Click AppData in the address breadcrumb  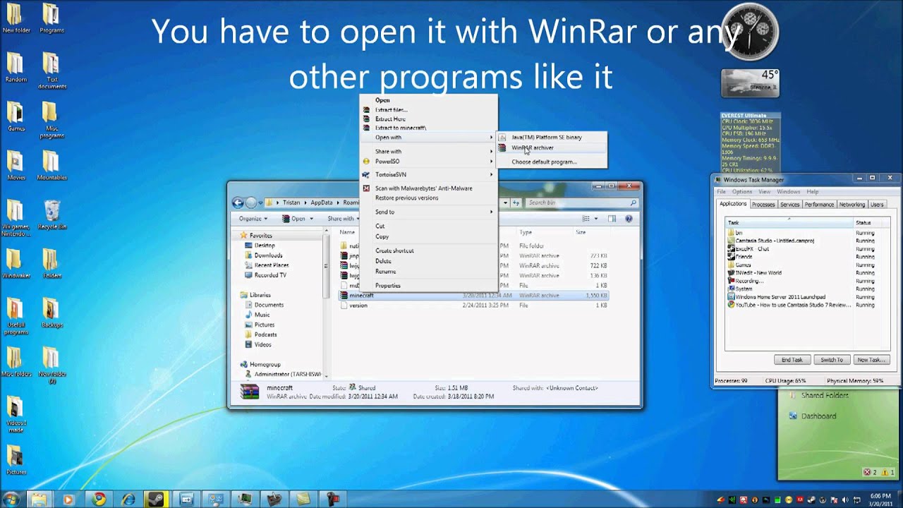(x=321, y=203)
